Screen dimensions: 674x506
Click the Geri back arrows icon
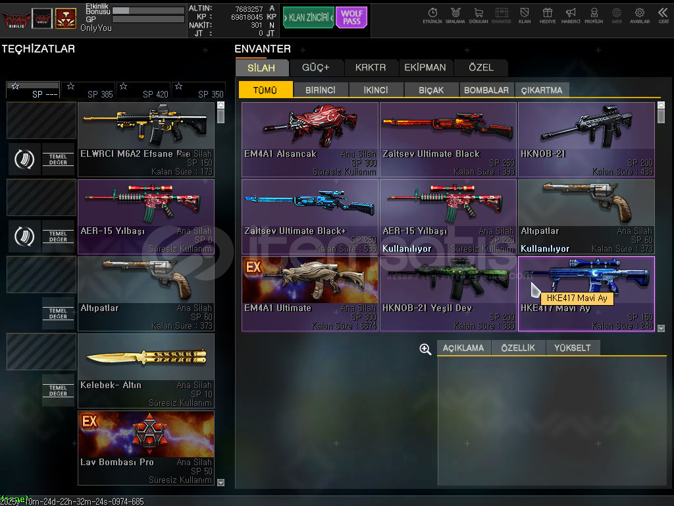click(663, 16)
